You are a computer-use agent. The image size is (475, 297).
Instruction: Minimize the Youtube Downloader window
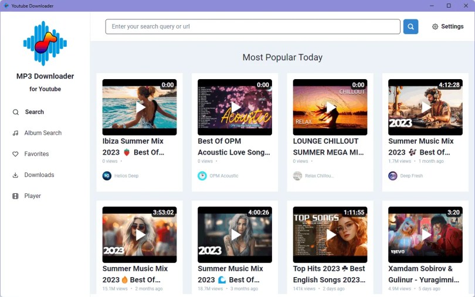point(432,6)
